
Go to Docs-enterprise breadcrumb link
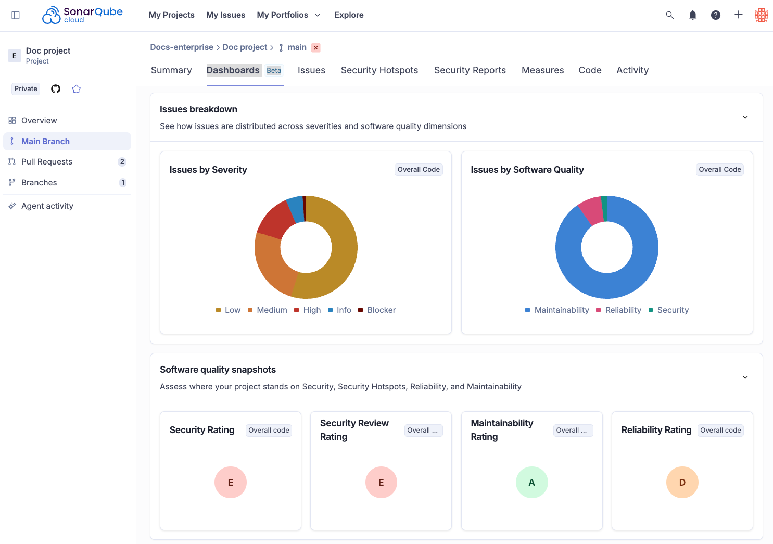182,47
